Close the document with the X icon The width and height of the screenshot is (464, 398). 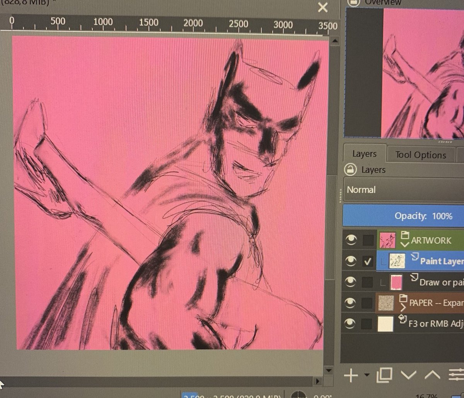click(x=322, y=7)
